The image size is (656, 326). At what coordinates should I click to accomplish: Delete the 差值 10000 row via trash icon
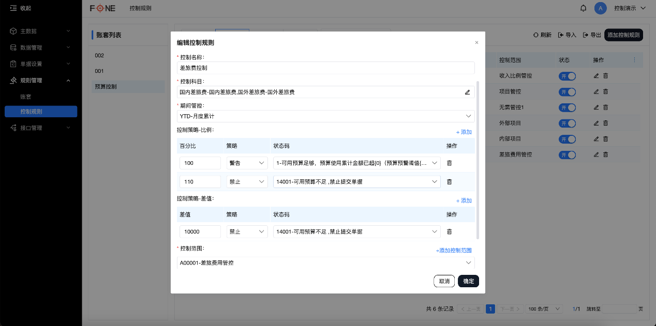tap(449, 231)
